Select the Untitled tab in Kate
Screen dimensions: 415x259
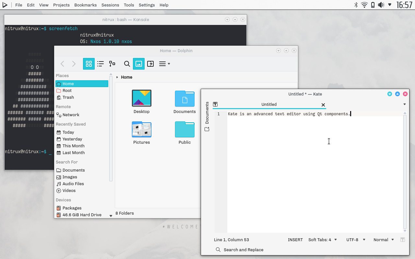269,104
